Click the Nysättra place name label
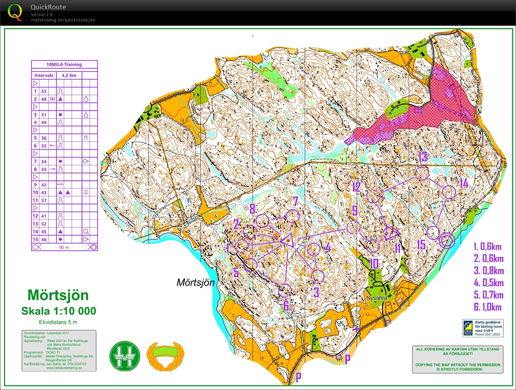Image resolution: width=516 pixels, height=390 pixels. 377,298
